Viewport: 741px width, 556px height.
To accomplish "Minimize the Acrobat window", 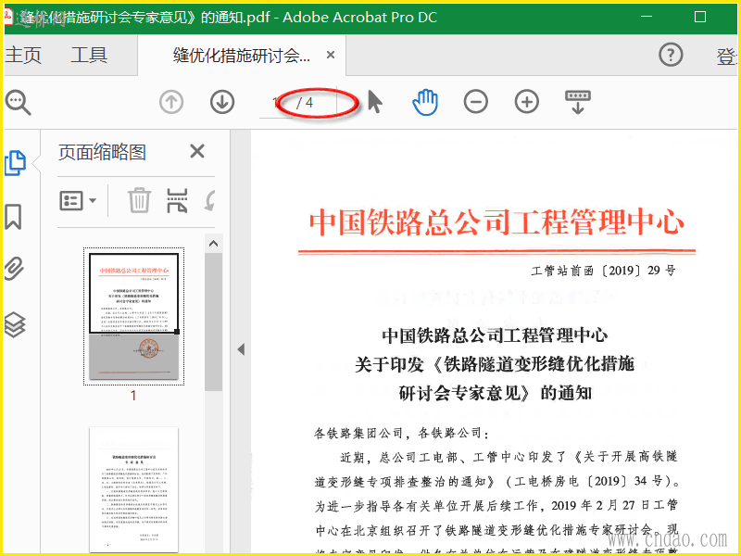I will point(647,17).
